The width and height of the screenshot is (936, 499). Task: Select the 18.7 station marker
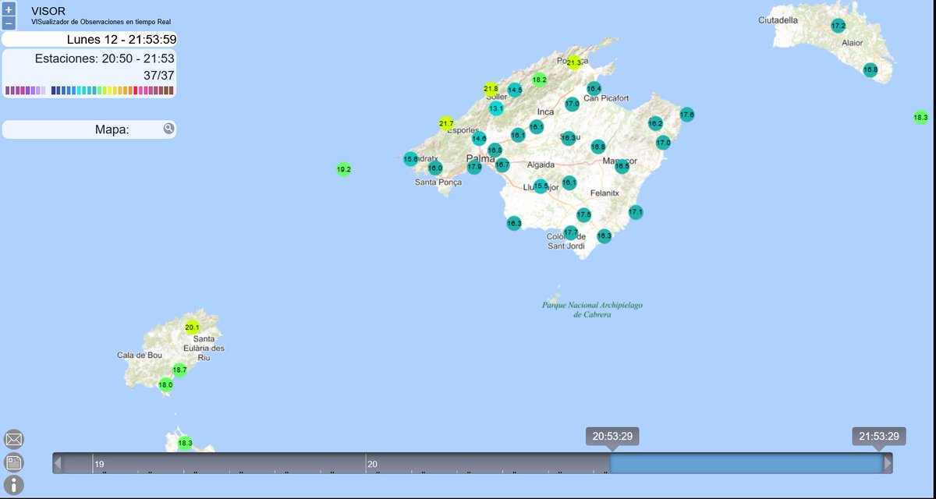point(180,370)
